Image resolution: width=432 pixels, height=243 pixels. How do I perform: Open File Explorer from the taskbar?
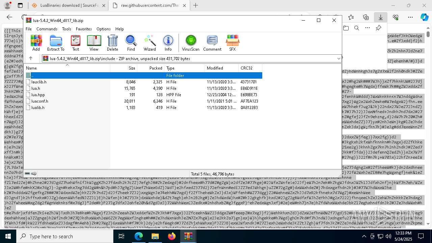coord(155,236)
